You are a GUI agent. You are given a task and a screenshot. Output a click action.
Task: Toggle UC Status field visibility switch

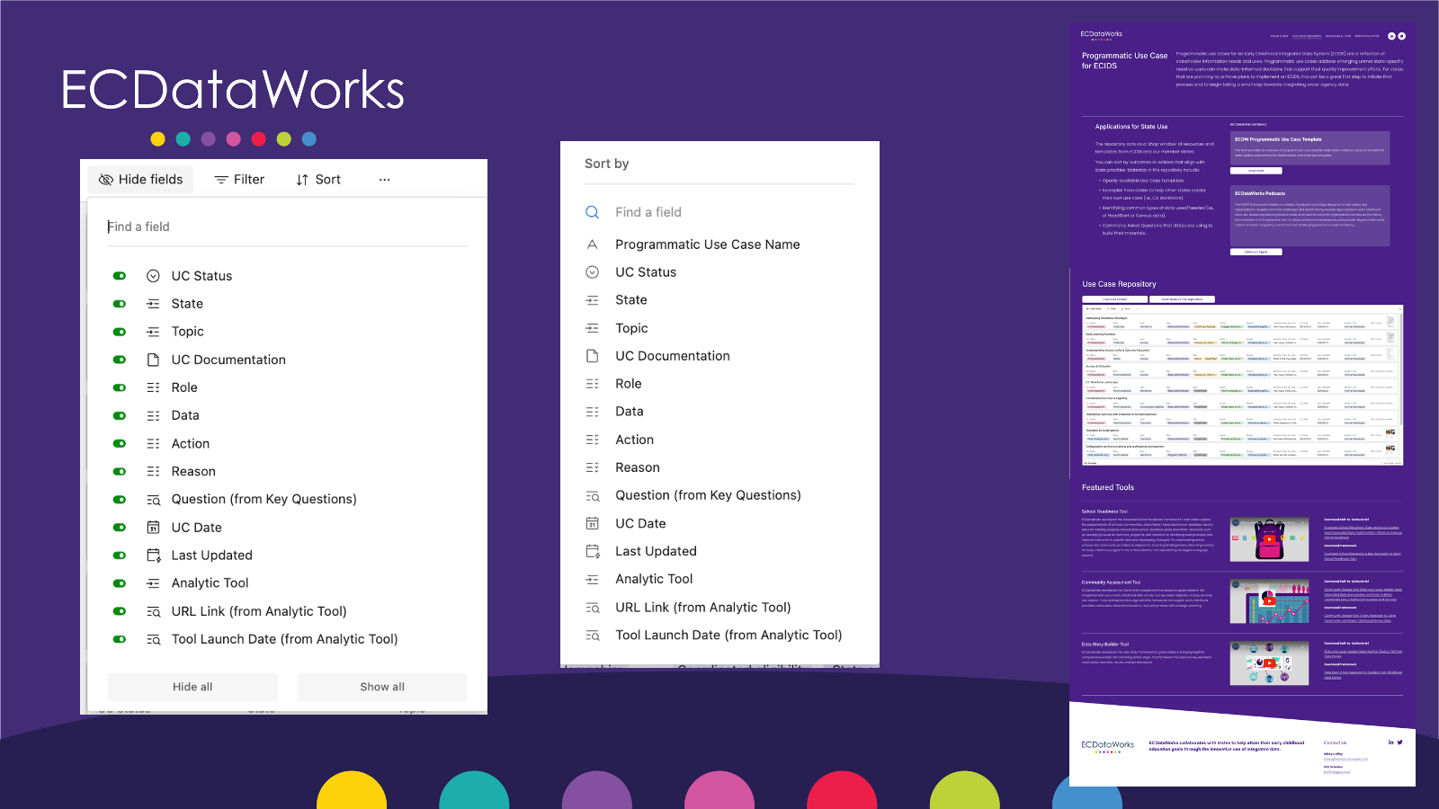click(x=120, y=276)
